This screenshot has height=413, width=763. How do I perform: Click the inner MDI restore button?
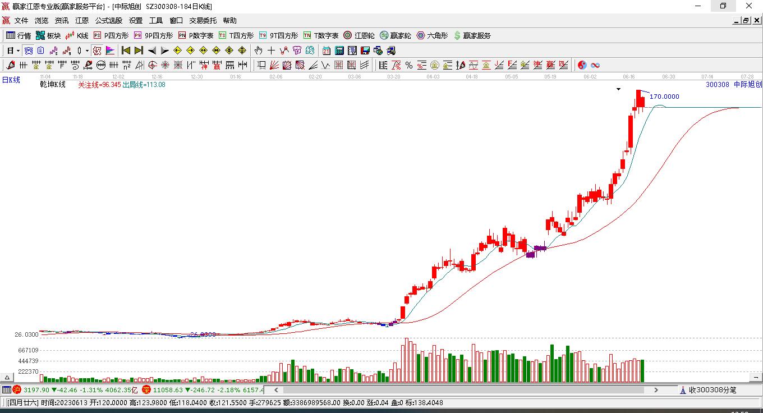(x=746, y=20)
